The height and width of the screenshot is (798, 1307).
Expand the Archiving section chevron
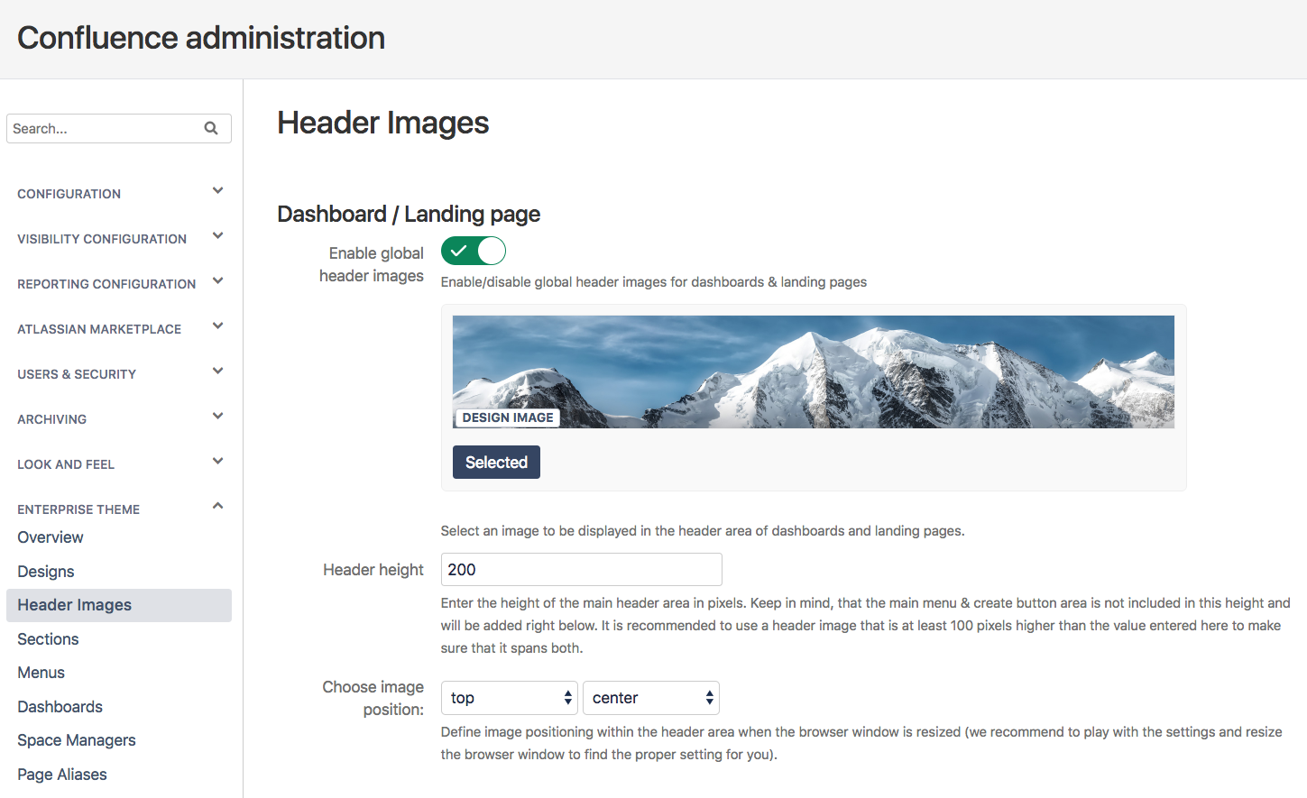(x=217, y=416)
